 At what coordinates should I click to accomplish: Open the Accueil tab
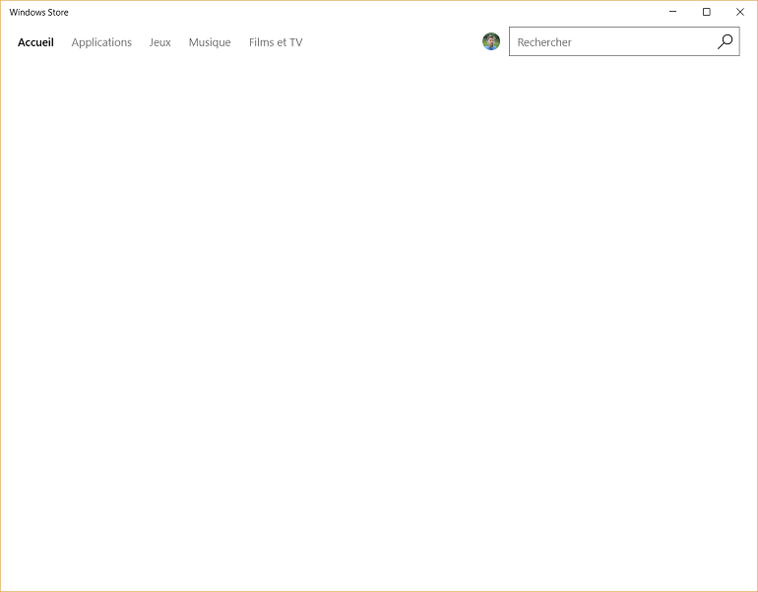click(x=35, y=42)
